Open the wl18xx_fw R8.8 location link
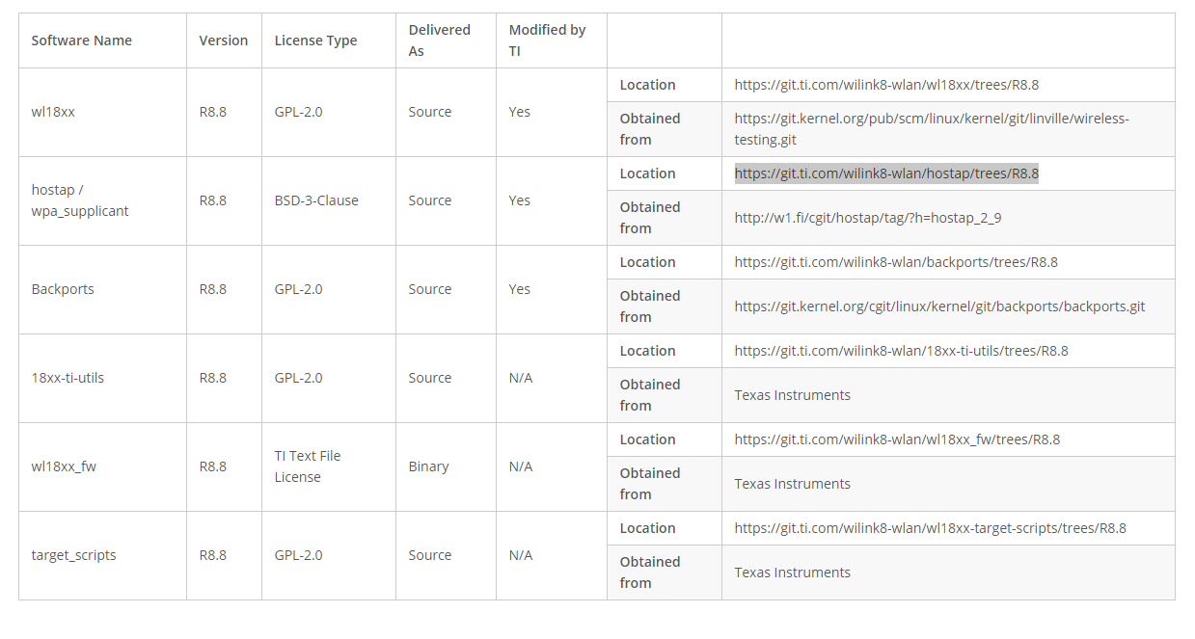The width and height of the screenshot is (1195, 639). [x=897, y=439]
